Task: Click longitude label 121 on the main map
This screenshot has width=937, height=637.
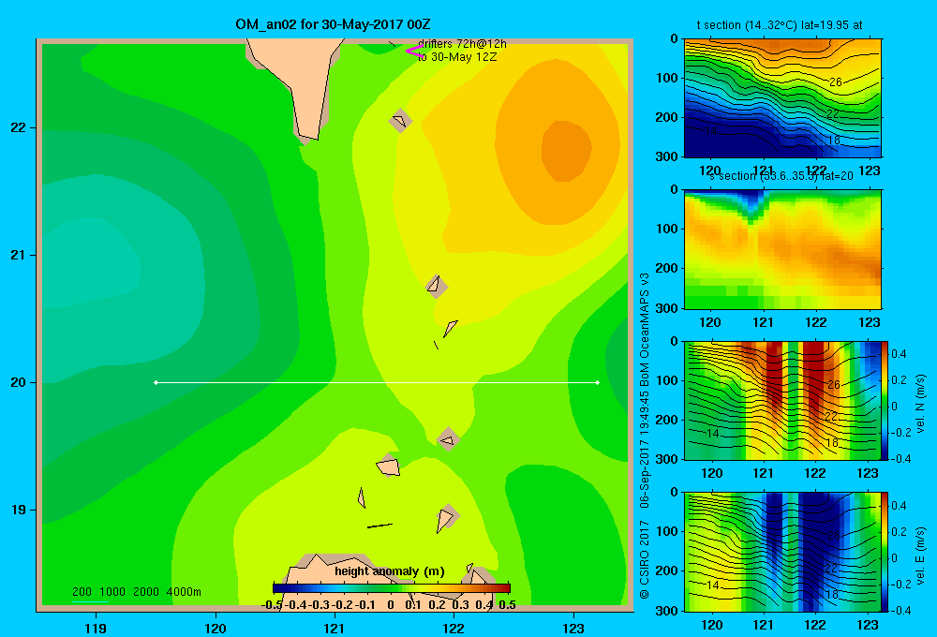Action: [x=335, y=628]
